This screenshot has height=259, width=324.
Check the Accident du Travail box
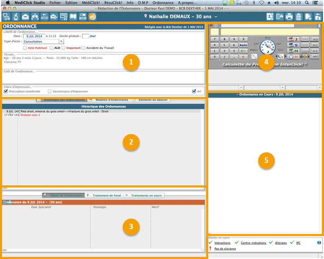(x=84, y=48)
